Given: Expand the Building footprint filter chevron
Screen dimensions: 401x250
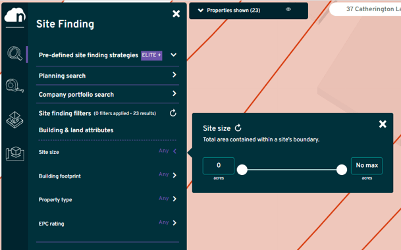Looking at the screenshot, I should [174, 175].
